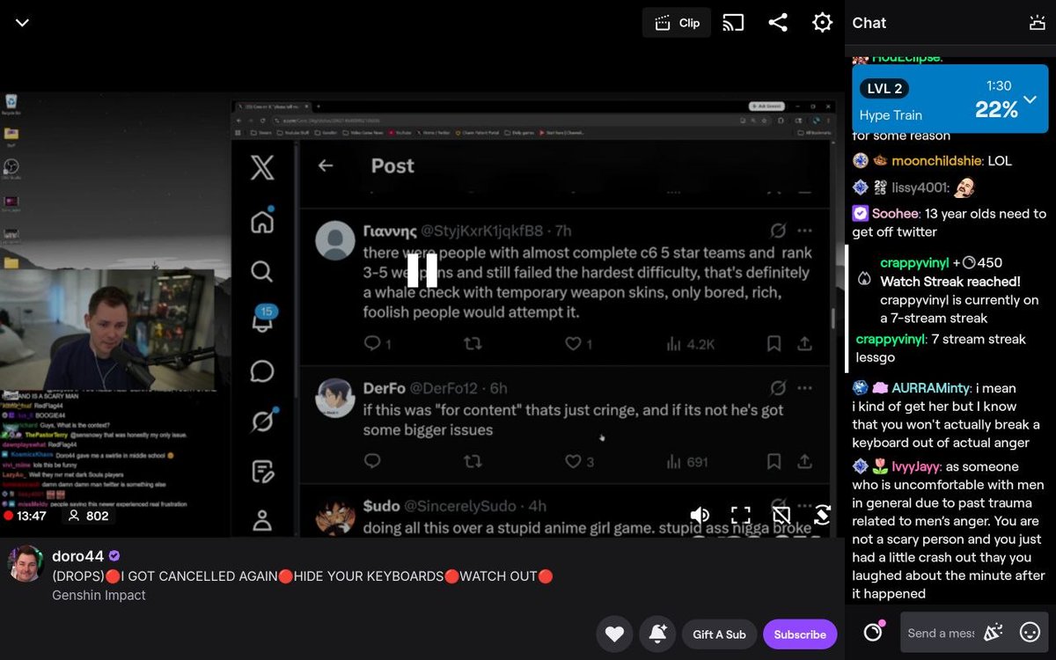Open the Gift A Sub button
The width and height of the screenshot is (1056, 660).
click(x=719, y=634)
